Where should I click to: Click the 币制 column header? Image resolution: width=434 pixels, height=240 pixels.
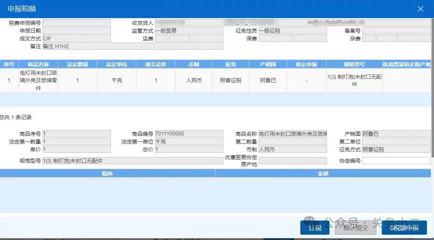pos(194,64)
